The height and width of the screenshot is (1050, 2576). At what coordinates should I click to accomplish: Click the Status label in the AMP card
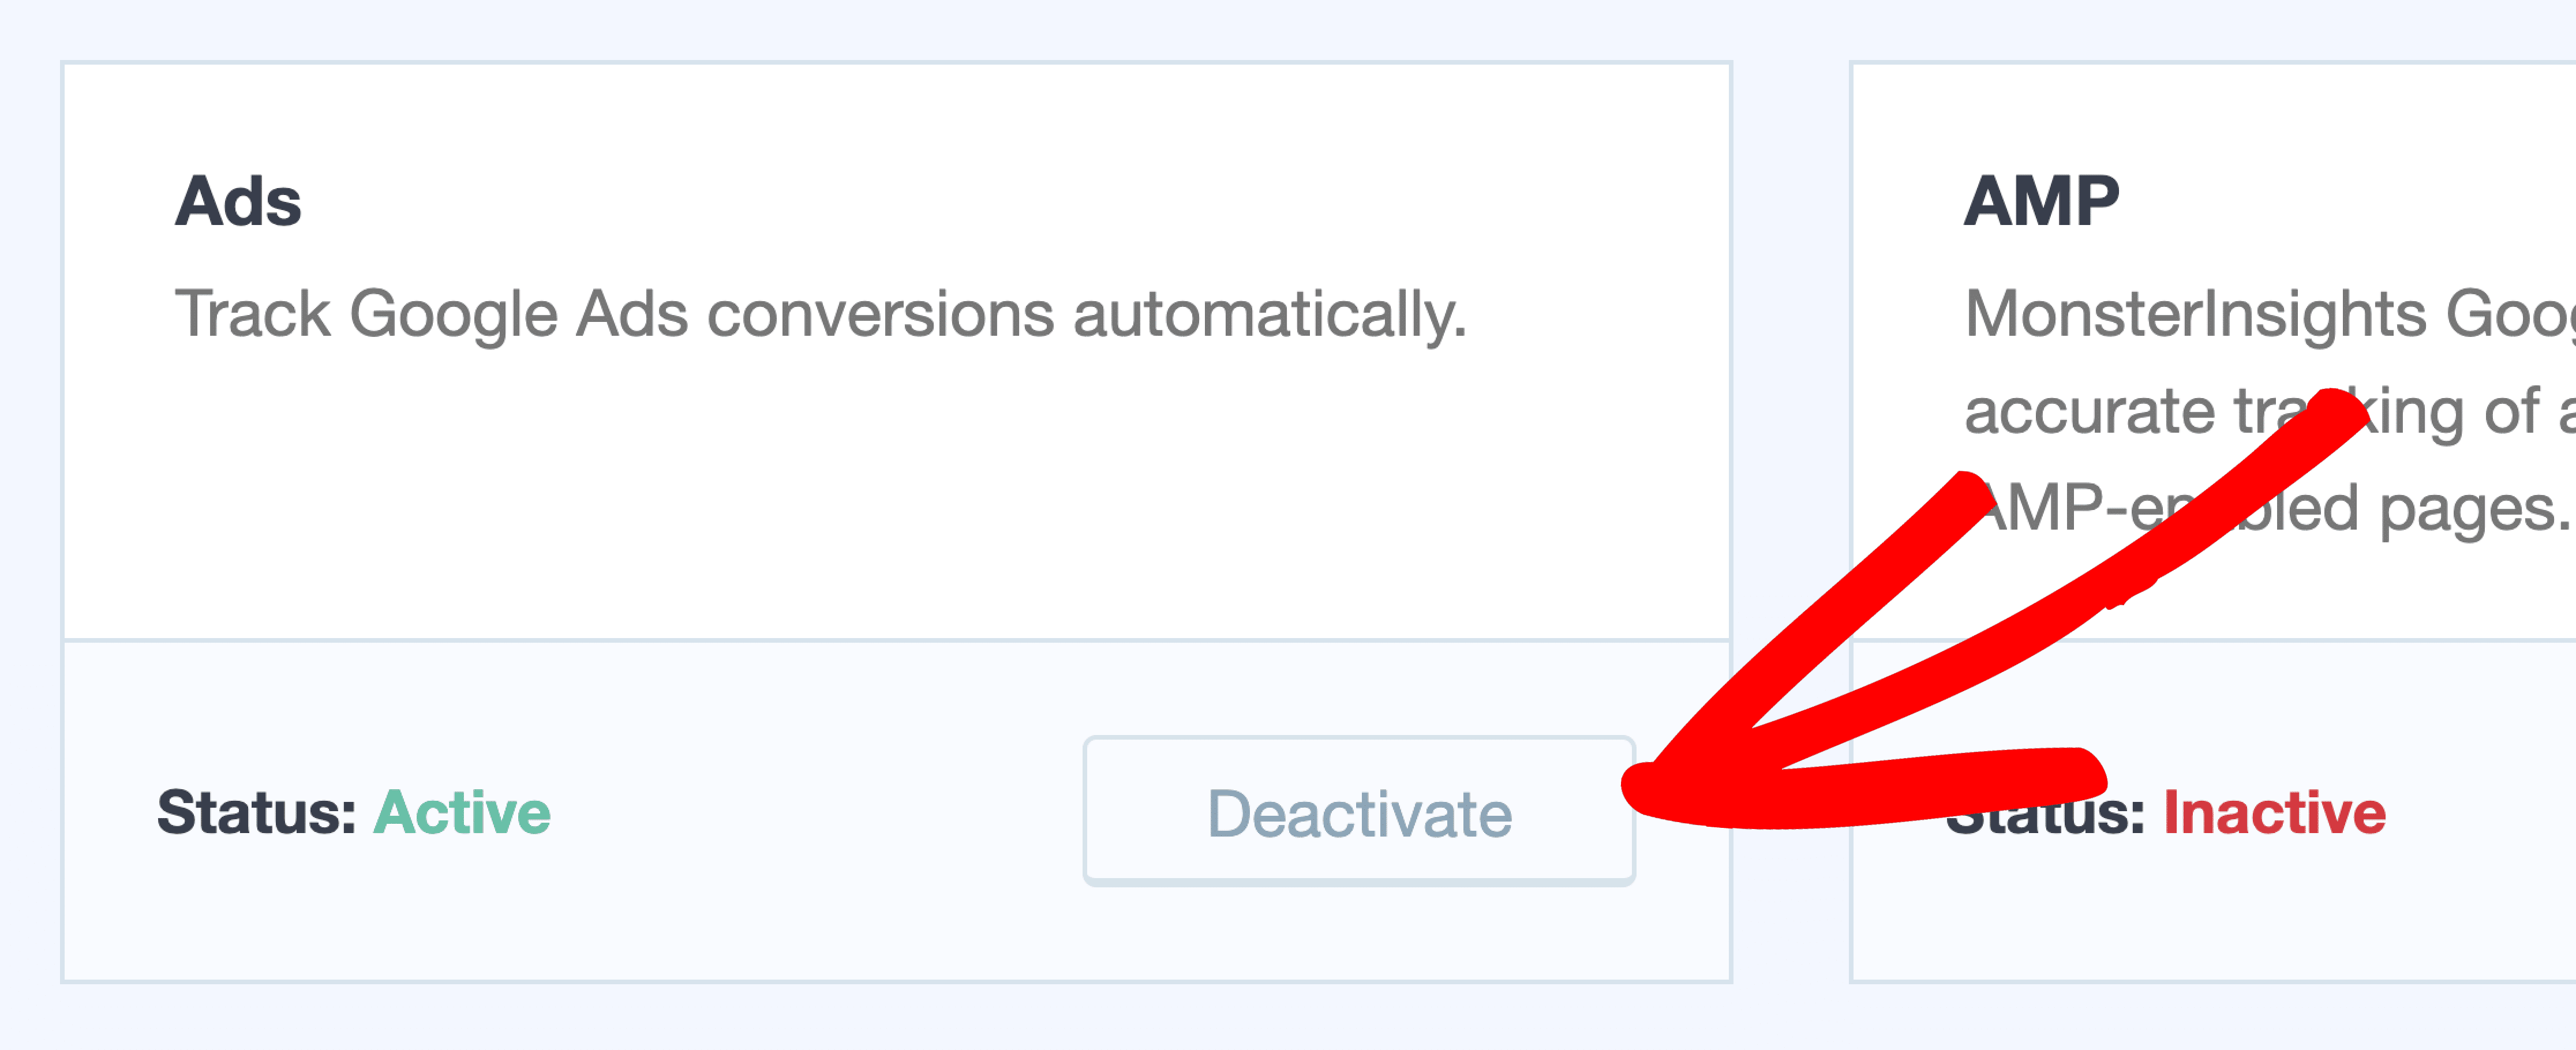[x=2045, y=812]
